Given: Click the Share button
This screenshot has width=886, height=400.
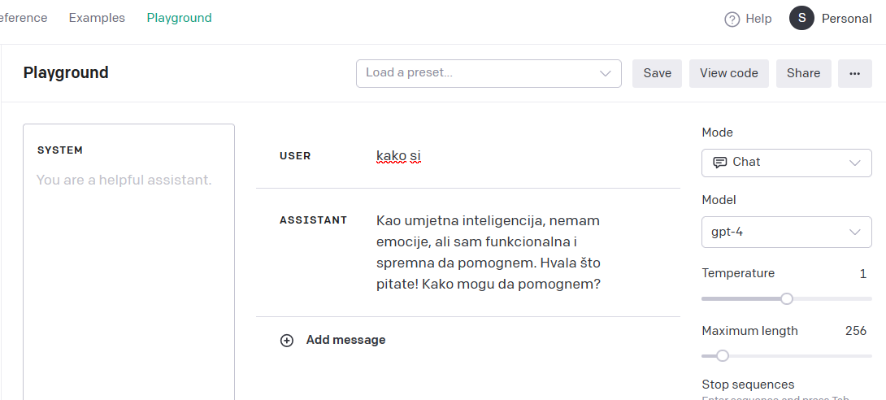Looking at the screenshot, I should pyautogui.click(x=804, y=73).
